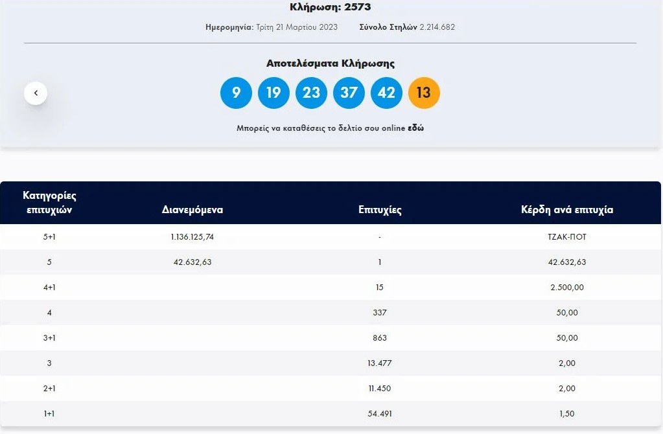This screenshot has width=663, height=434.
Task: Click the blue ball number 42
Action: pos(386,93)
